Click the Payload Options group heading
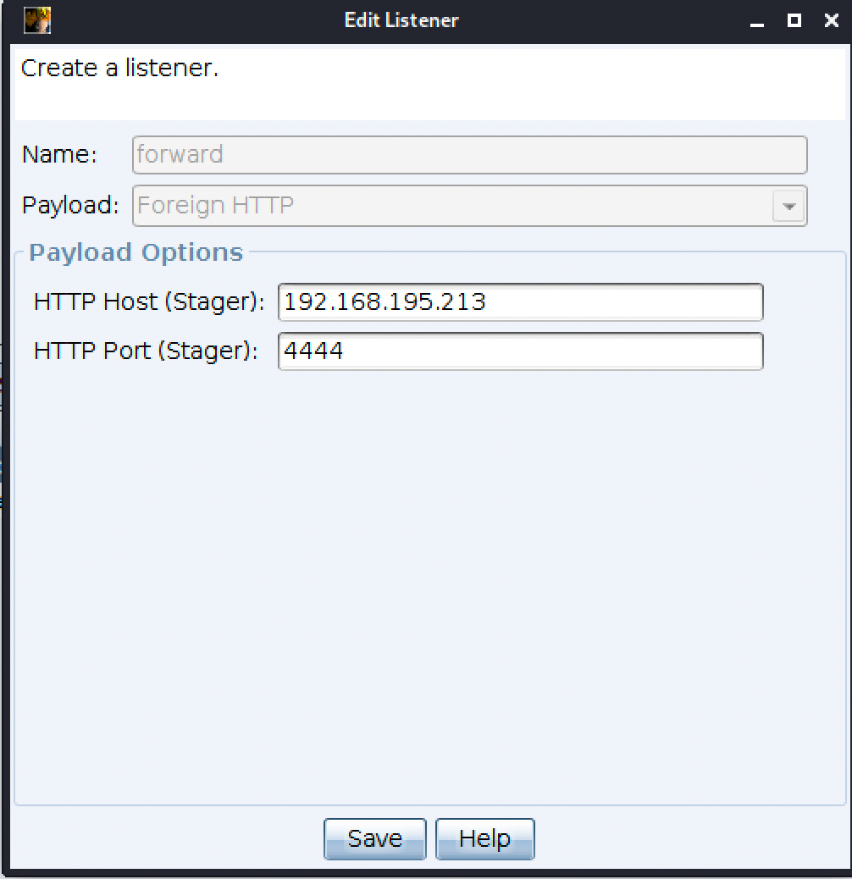Screen dimensions: 852x879 [136, 252]
